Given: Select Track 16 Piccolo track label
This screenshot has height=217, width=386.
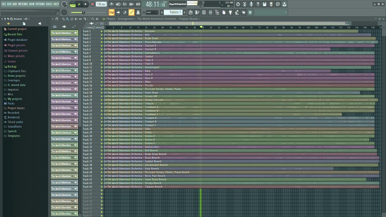Looking at the screenshot, I should (87, 86).
